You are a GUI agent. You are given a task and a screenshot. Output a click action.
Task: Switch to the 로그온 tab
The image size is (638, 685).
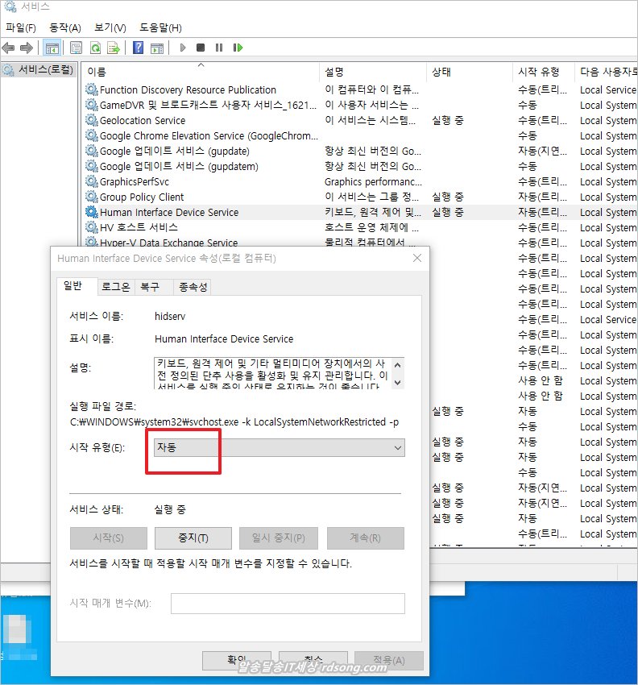click(114, 287)
